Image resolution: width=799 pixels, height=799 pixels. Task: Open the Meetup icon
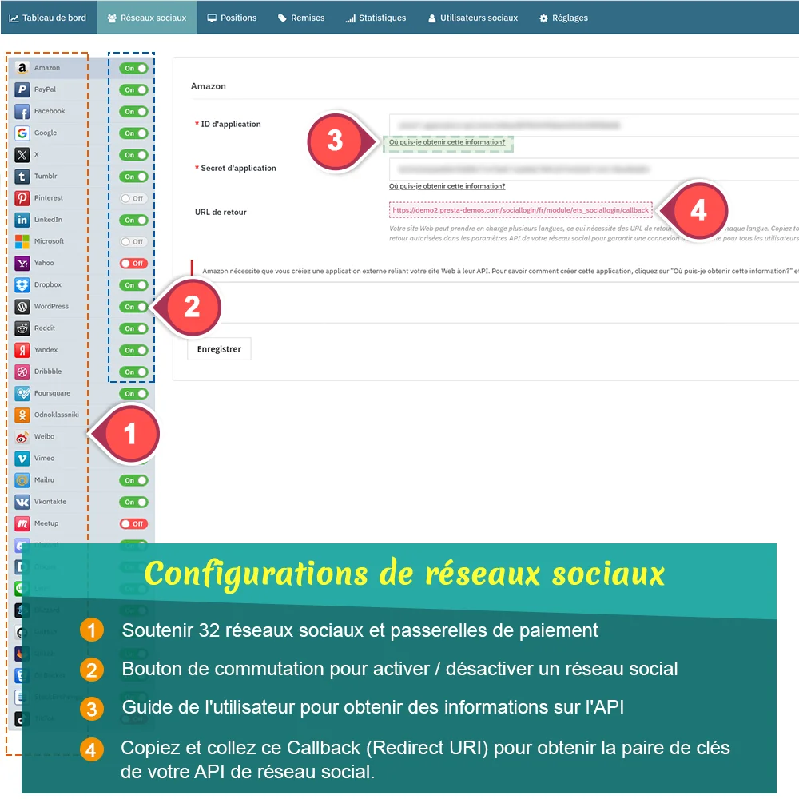[x=22, y=523]
